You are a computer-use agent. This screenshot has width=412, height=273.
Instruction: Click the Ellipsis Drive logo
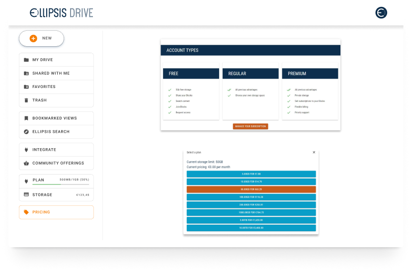(x=62, y=12)
